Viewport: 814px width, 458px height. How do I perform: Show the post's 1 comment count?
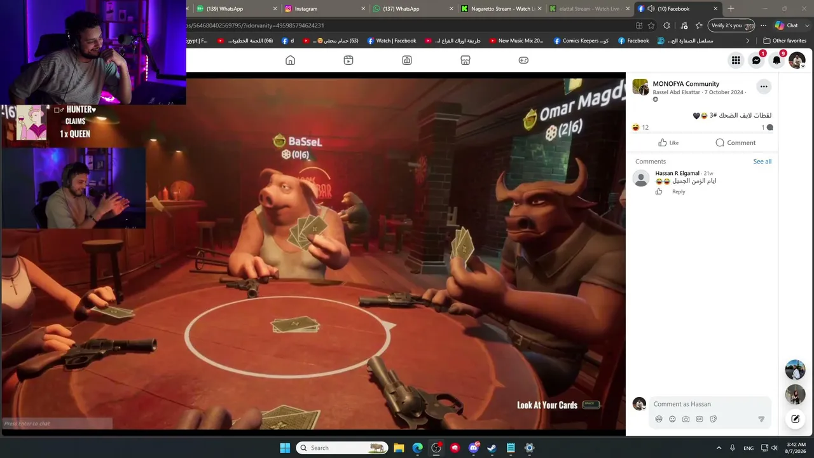(x=767, y=127)
